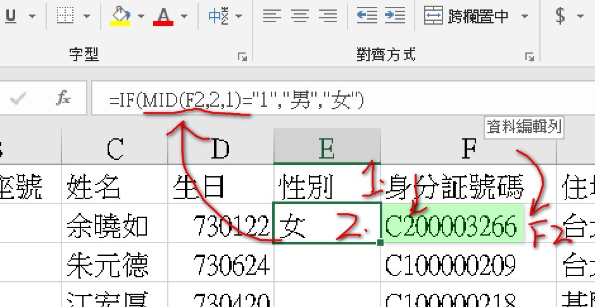The width and height of the screenshot is (595, 307).
Task: Click the 跨欄置中 merge and center button
Action: pos(467,16)
